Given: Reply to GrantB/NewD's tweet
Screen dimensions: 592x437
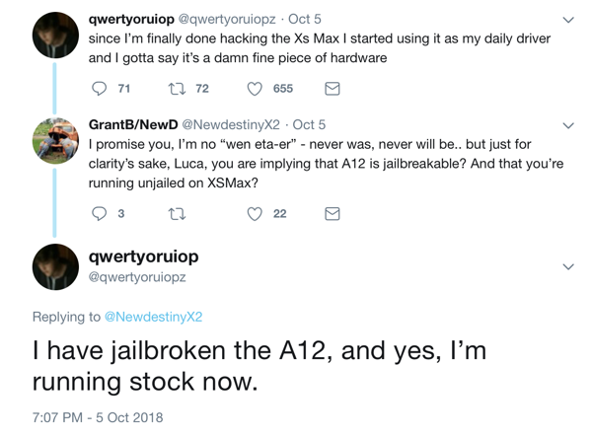Looking at the screenshot, I should (100, 214).
